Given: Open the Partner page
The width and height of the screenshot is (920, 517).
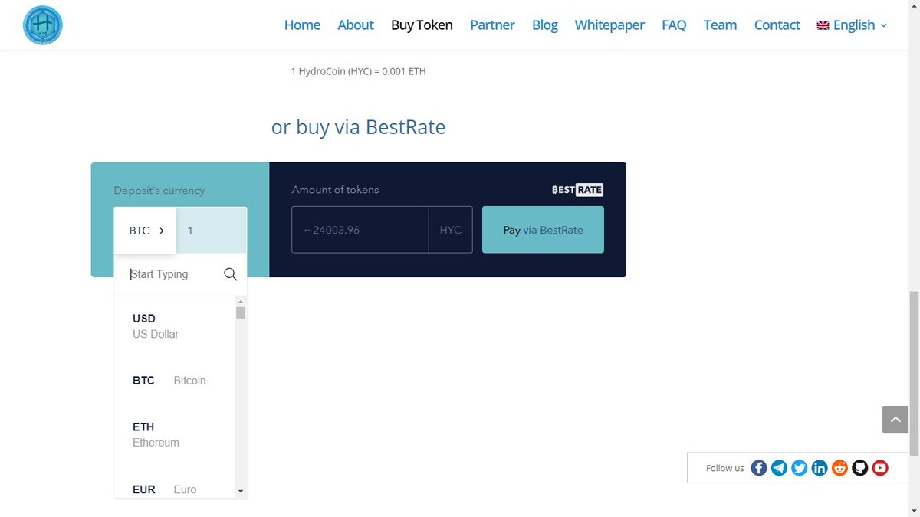Looking at the screenshot, I should click(492, 25).
